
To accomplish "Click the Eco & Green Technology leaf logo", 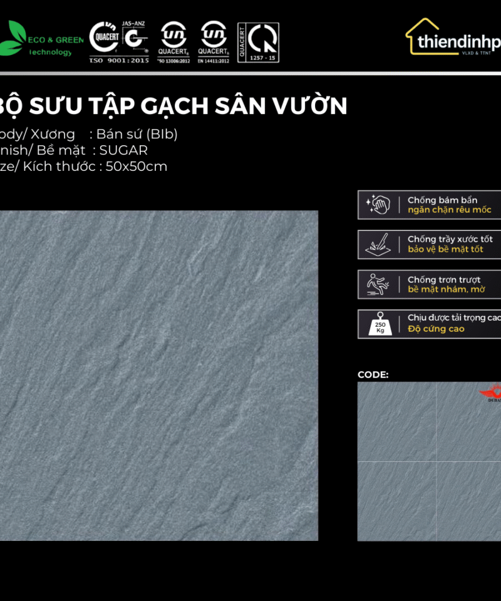I will pyautogui.click(x=13, y=39).
